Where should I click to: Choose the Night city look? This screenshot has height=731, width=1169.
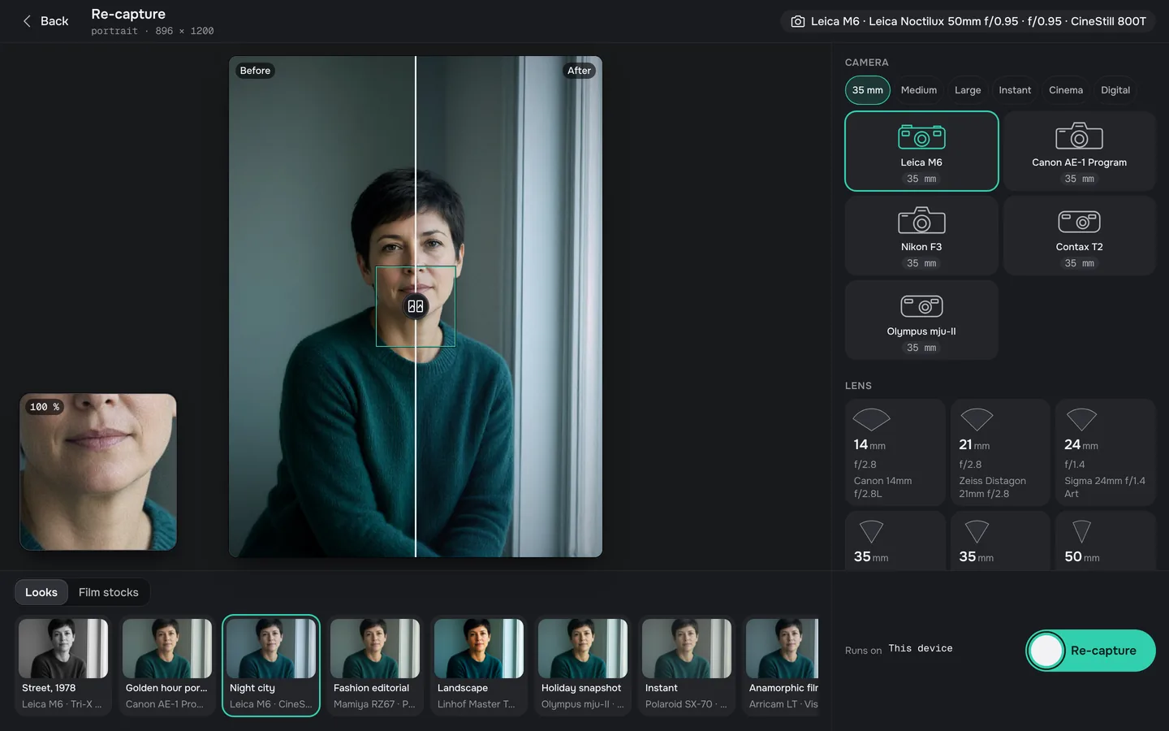coord(271,665)
